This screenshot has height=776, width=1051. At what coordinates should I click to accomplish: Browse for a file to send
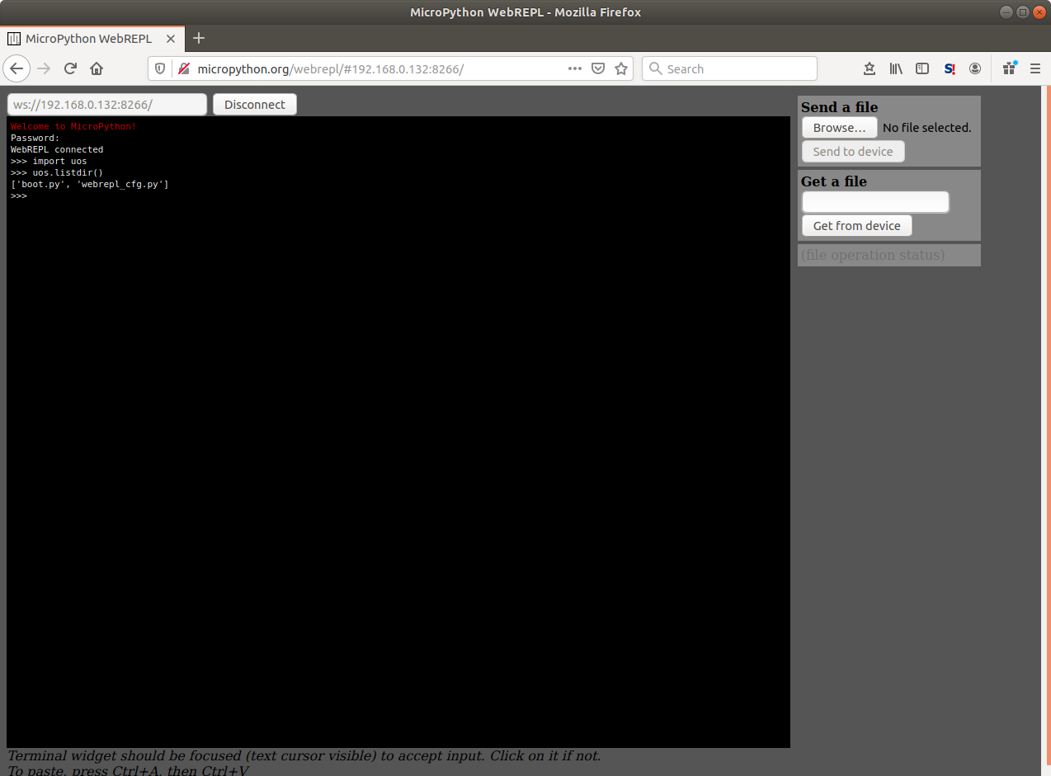[x=840, y=128]
